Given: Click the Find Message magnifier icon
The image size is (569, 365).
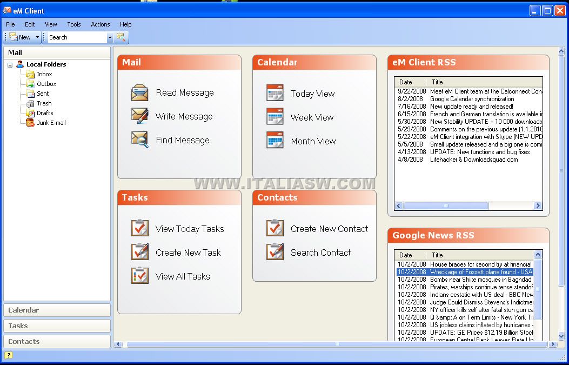Looking at the screenshot, I should [x=140, y=140].
